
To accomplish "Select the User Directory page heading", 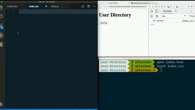I will pos(115,15).
